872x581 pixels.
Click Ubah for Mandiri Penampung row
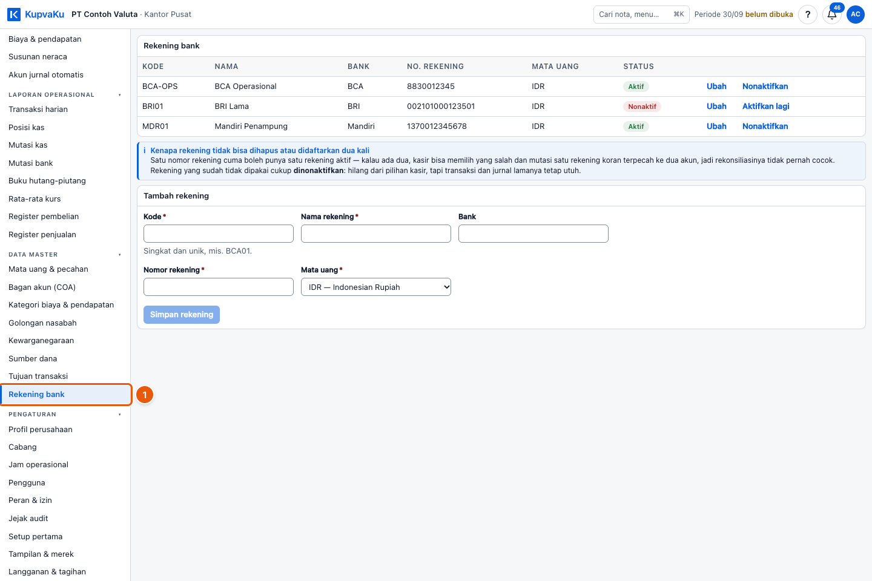click(x=716, y=126)
